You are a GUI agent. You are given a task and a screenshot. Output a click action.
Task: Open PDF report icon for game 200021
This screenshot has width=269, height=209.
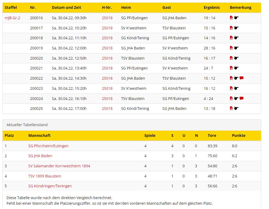(x=231, y=68)
